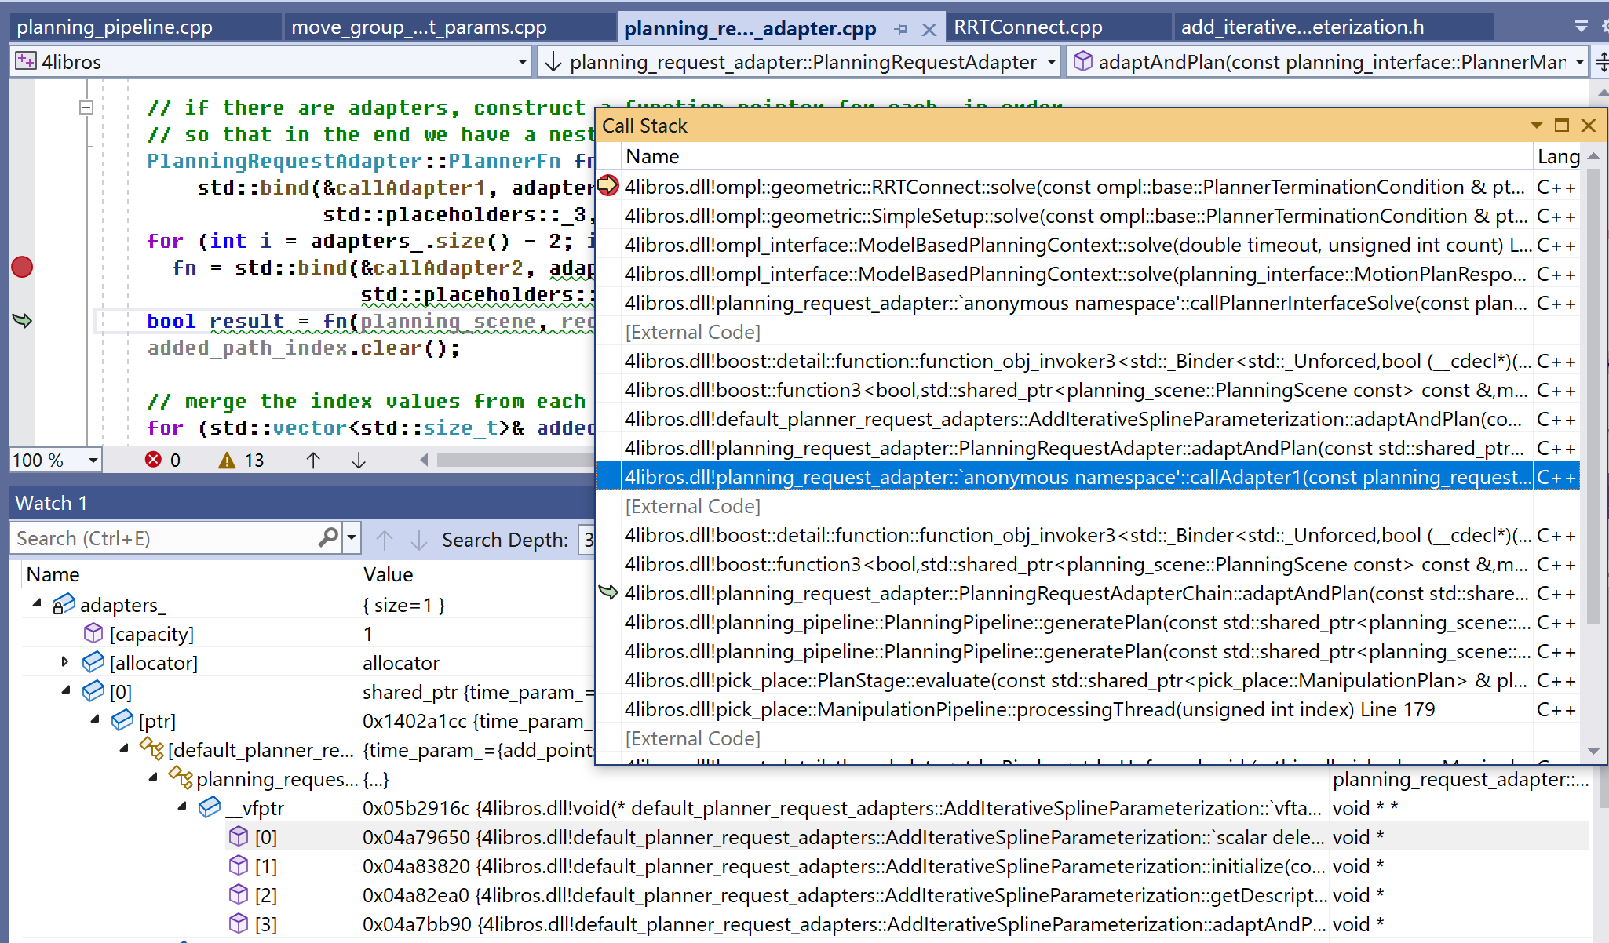Select AddIterativeSplineParameterization::adaptAndPlan frame
The image size is (1609, 943).
coord(1088,419)
